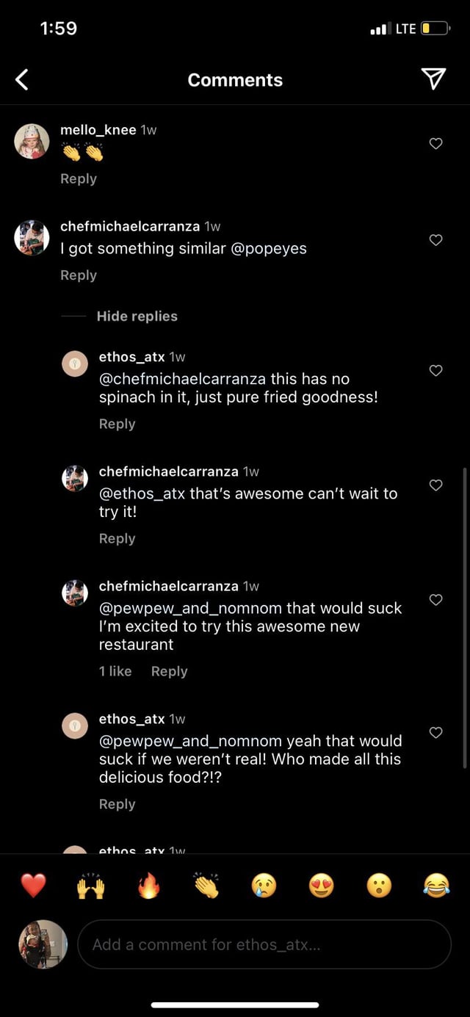Like the "I got something similar @popeyes" comment
470x1017 pixels.
point(435,240)
